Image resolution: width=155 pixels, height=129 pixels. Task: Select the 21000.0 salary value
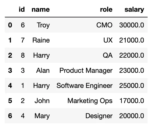(x=132, y=40)
